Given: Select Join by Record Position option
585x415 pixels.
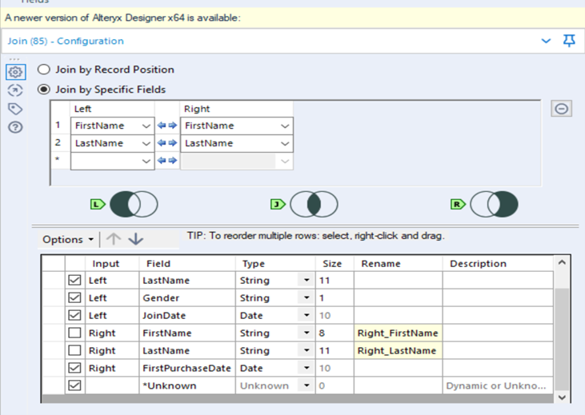Looking at the screenshot, I should point(45,70).
